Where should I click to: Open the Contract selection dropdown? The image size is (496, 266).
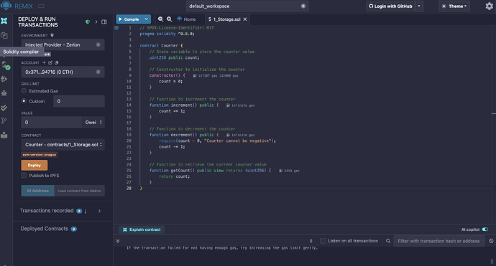point(63,145)
